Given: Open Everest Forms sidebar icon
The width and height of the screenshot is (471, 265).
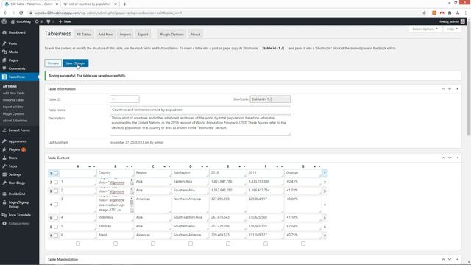Looking at the screenshot, I should (4, 130).
